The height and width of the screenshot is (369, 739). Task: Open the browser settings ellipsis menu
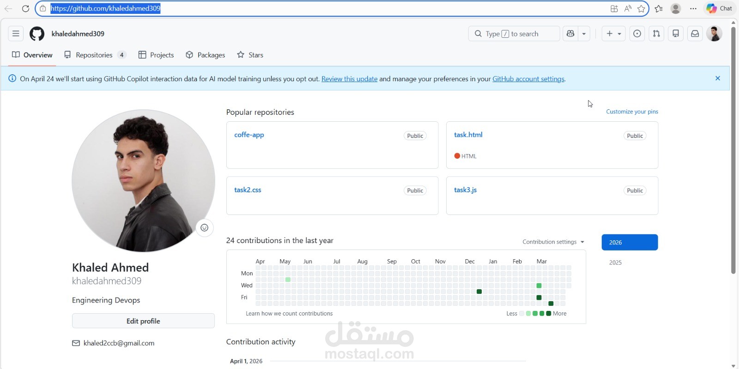click(693, 8)
